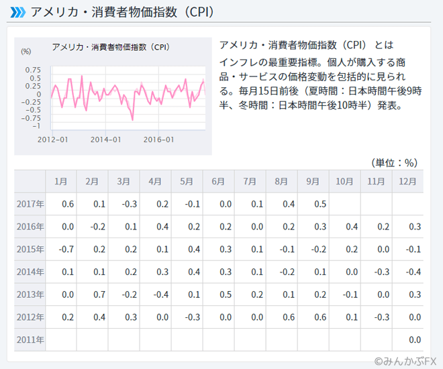Select the (%) unit label on the chart

tap(26, 52)
